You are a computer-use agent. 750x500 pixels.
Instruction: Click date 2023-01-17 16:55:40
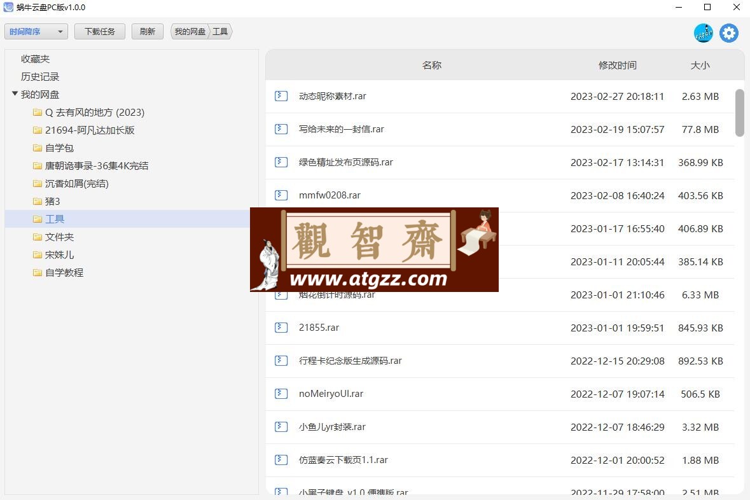618,229
